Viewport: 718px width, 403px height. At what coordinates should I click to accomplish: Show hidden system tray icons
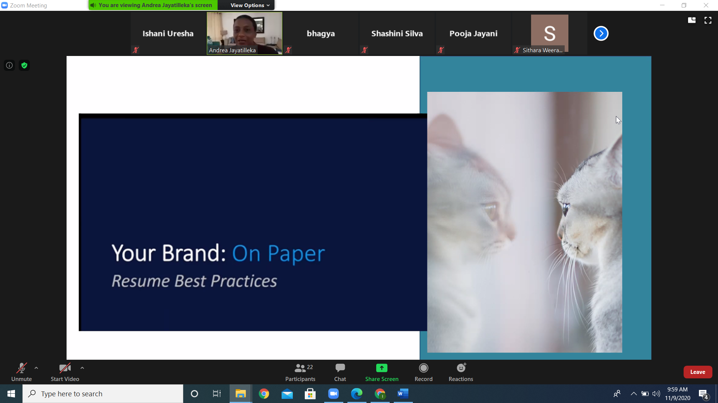point(633,394)
